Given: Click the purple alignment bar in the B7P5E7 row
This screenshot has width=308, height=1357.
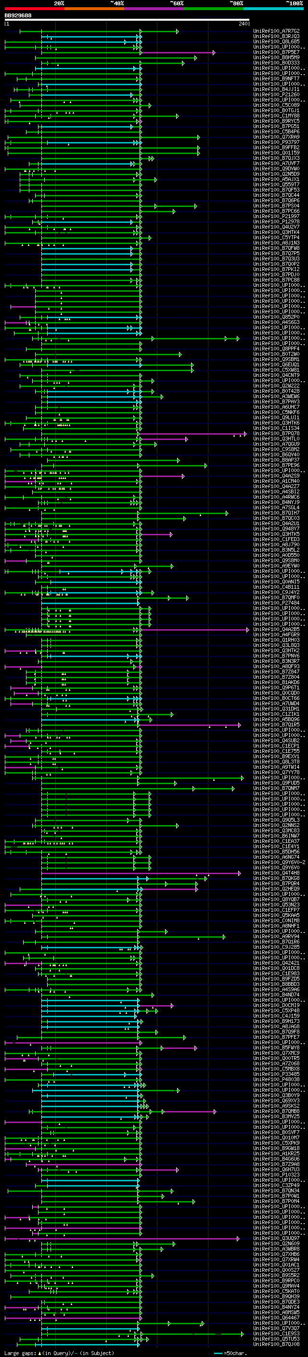Looking at the screenshot, I should (178, 52).
